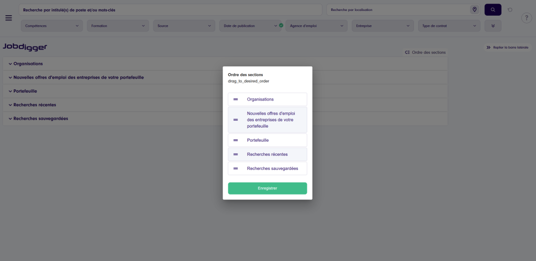Screen dimensions: 536x261
Task: Focus the job title keyword search field
Action: [170, 9]
